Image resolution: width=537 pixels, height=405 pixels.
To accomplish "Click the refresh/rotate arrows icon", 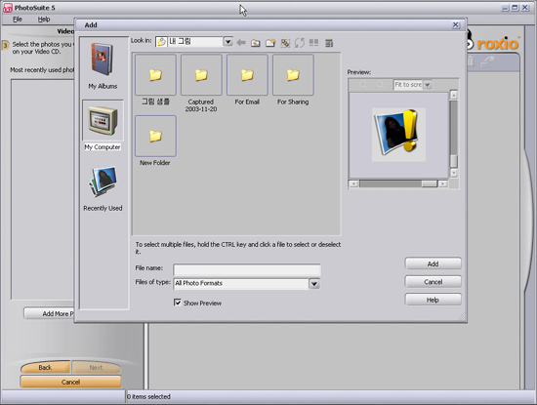I will pos(300,43).
